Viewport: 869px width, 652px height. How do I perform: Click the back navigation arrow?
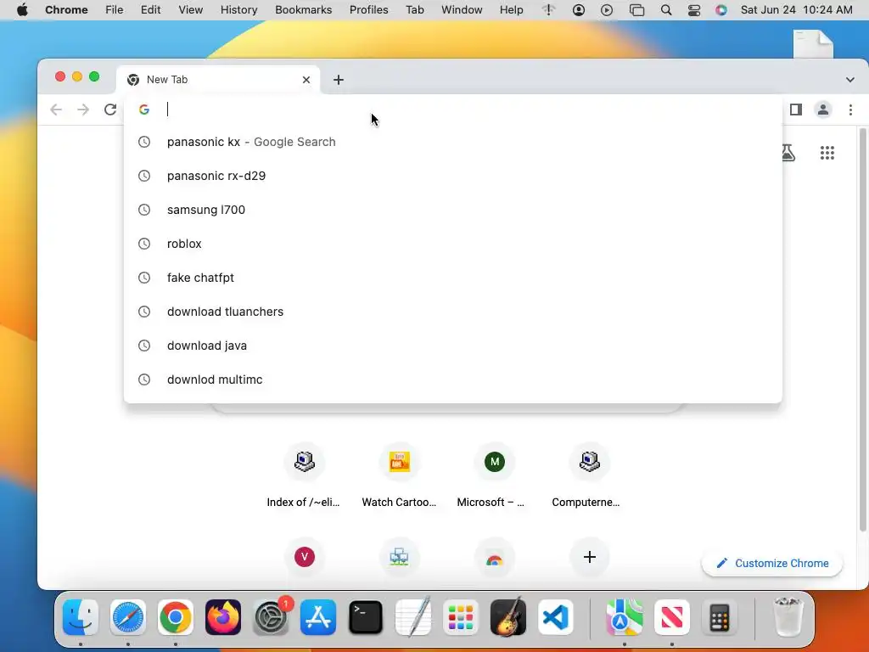[x=56, y=110]
